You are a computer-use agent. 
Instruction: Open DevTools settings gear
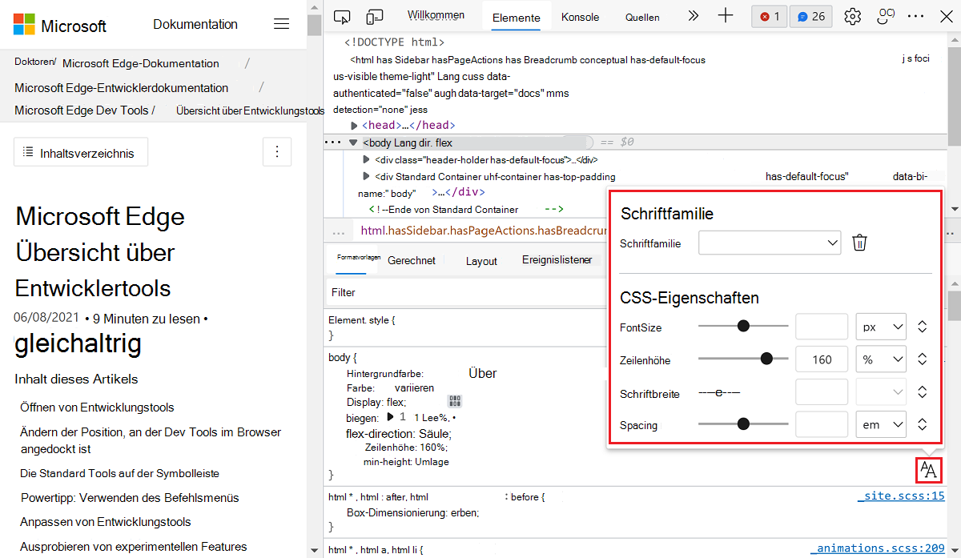853,16
